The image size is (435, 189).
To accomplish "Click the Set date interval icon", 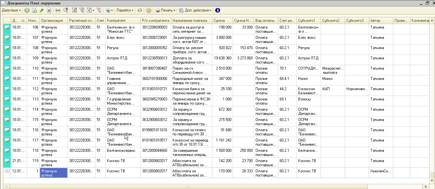I will tap(58, 10).
